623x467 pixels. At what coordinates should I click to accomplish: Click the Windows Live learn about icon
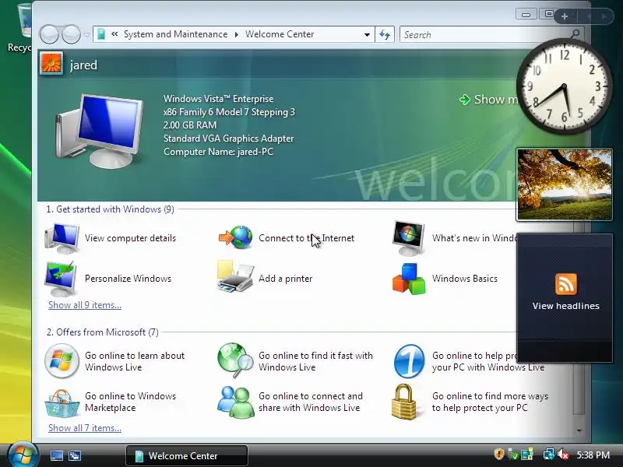(62, 361)
